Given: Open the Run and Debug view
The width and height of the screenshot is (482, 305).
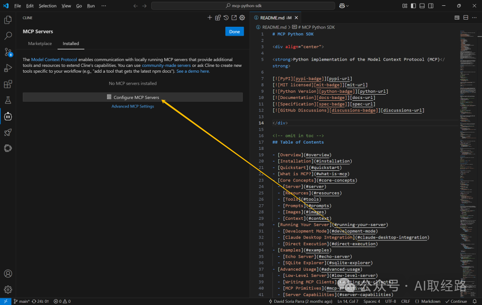Looking at the screenshot, I should [x=8, y=68].
